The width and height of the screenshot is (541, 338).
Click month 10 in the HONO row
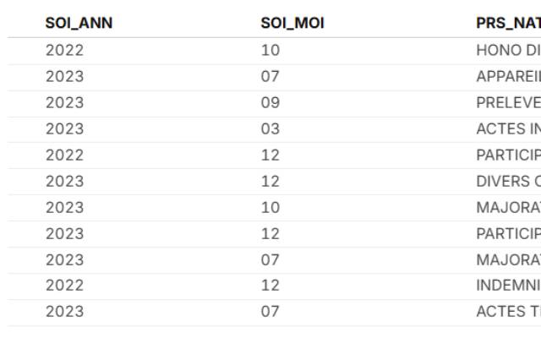click(x=270, y=50)
